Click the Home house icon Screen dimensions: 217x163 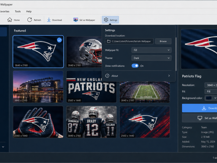9,20
